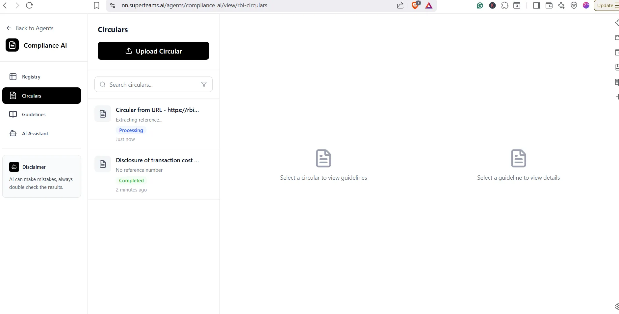Click the AI Assistant robot icon
The width and height of the screenshot is (619, 314).
pos(13,133)
